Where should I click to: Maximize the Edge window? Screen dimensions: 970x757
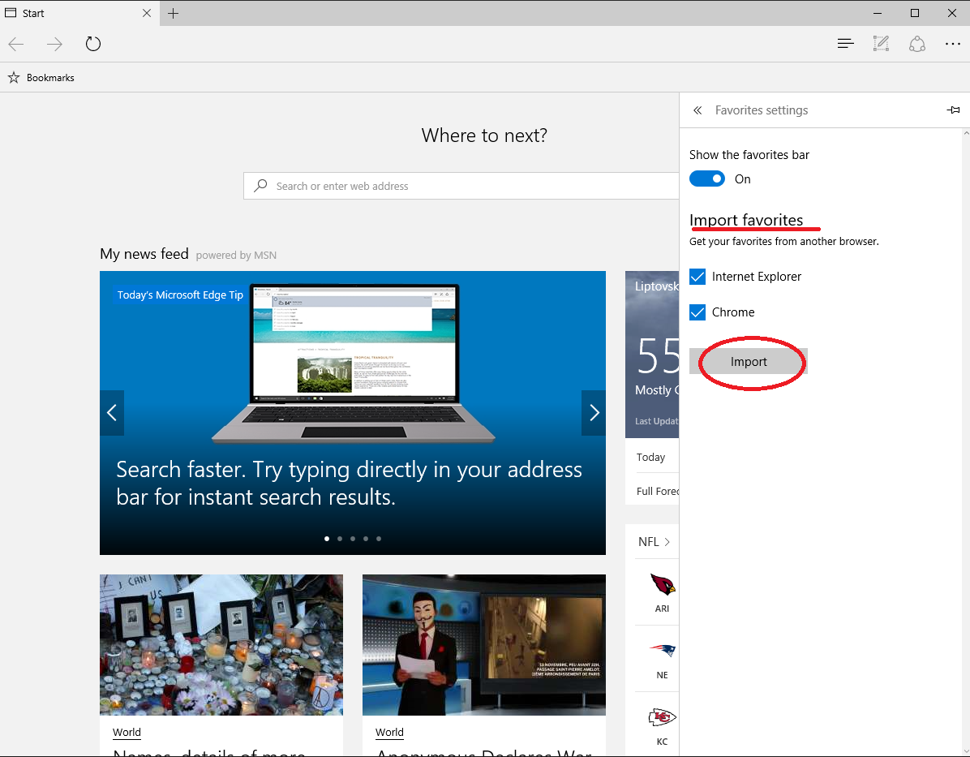click(x=915, y=13)
